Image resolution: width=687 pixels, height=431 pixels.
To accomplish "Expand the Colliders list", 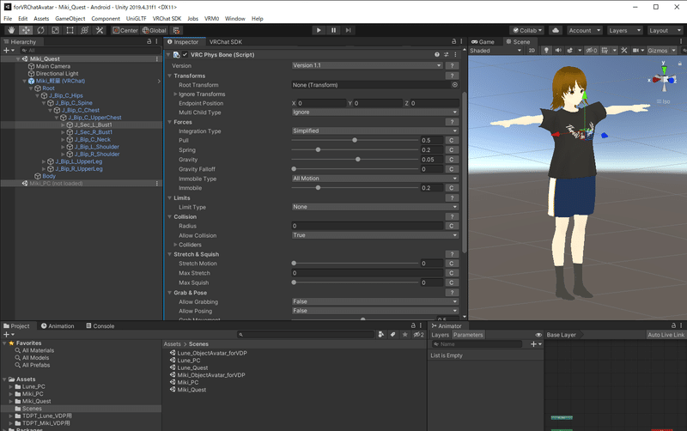I will click(x=176, y=245).
